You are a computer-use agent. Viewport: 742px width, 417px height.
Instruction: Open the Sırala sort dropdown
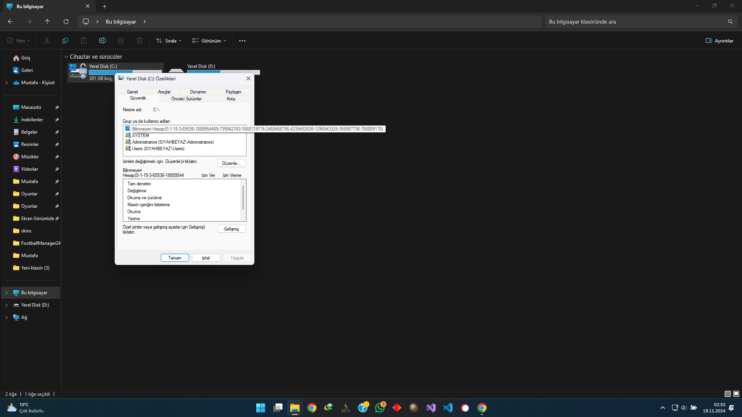pyautogui.click(x=168, y=41)
